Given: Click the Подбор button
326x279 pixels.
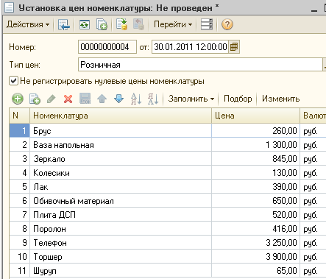Looking at the screenshot, I should (238, 99).
